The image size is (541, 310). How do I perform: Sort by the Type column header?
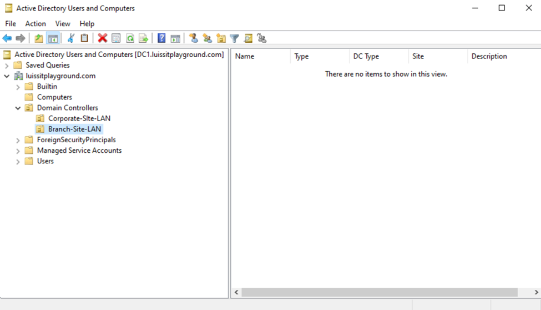pos(320,56)
